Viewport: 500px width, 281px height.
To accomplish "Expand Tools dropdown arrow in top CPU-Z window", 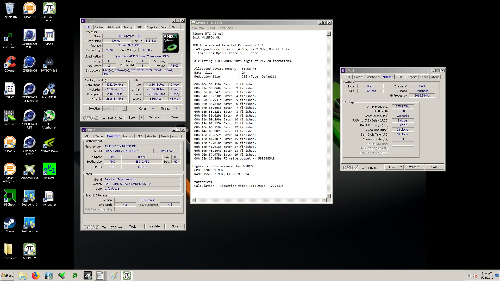I will click(141, 117).
